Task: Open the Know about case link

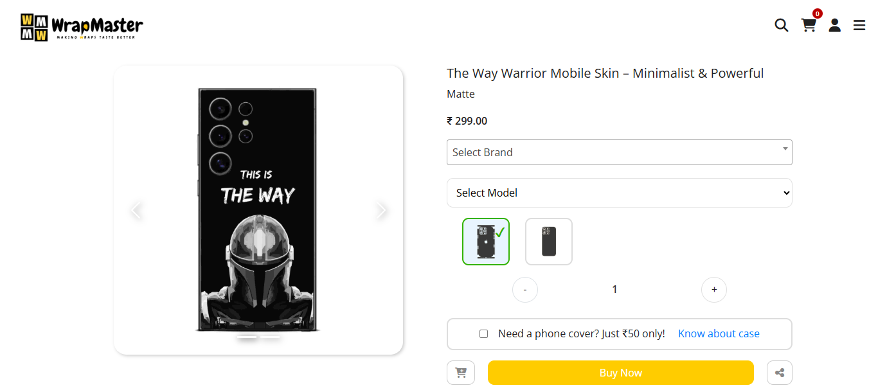Action: [719, 333]
